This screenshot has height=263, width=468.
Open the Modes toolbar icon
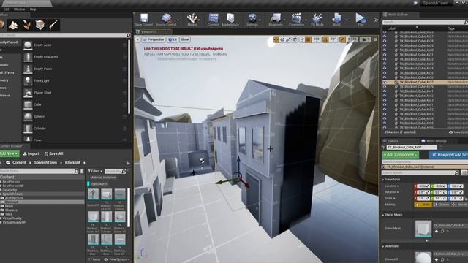pyautogui.click(x=192, y=20)
